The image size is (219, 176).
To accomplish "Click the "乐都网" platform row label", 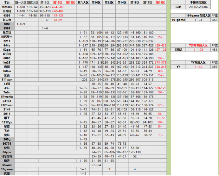I will [x=7, y=11].
